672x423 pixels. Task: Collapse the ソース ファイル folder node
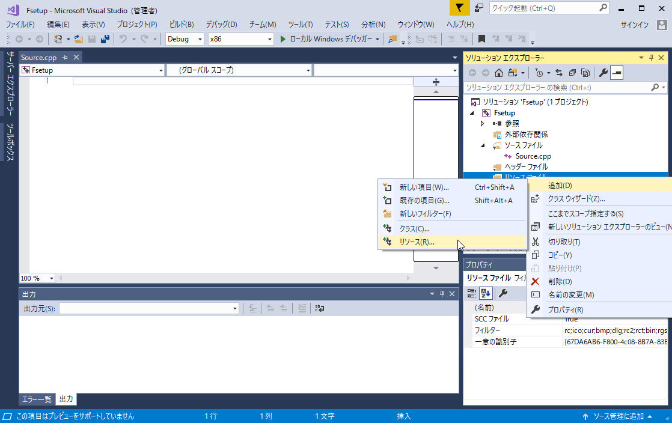(x=483, y=145)
